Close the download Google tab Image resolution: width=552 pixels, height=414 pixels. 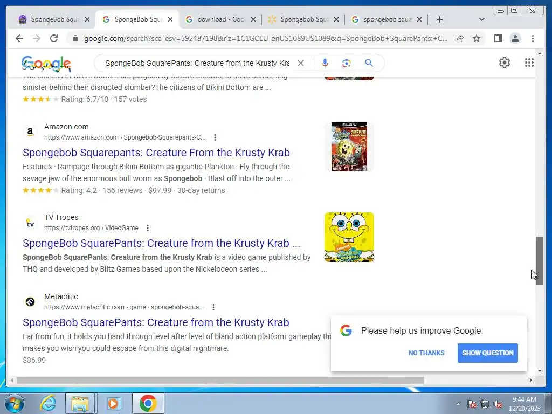pos(253,19)
